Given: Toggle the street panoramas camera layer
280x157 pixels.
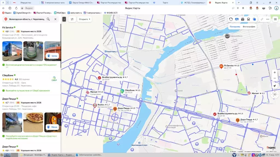Looking at the screenshot, I should coord(243,19).
